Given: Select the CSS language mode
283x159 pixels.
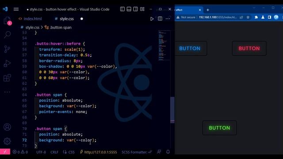Looking at the screenshot, I should click(x=69, y=152).
